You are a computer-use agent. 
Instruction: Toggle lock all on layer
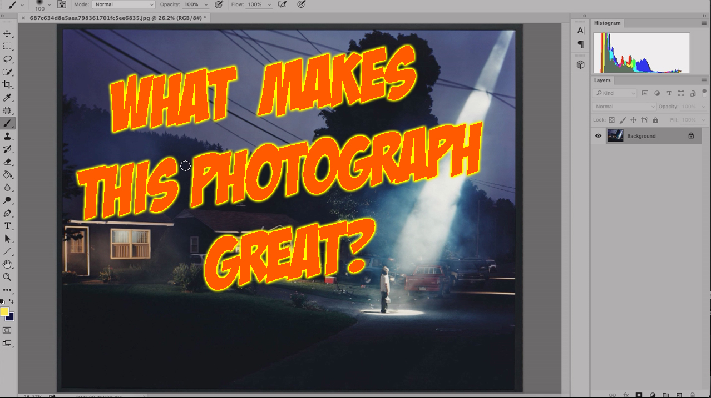[655, 120]
